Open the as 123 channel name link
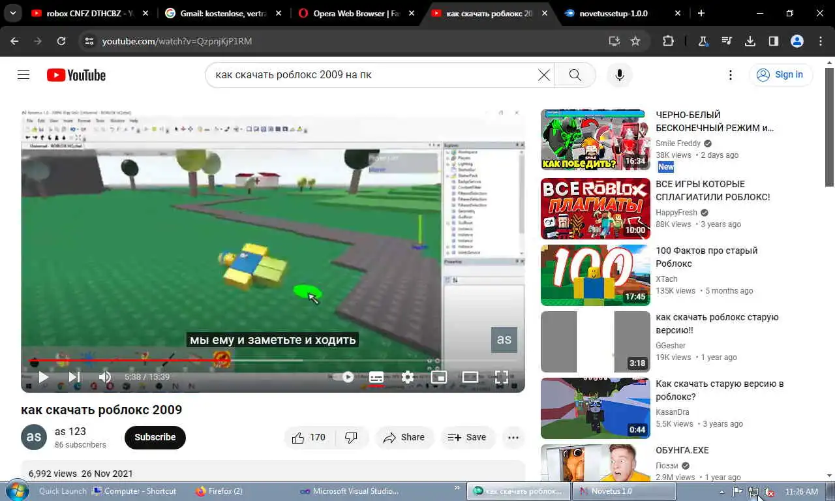This screenshot has height=501, width=835. click(70, 431)
